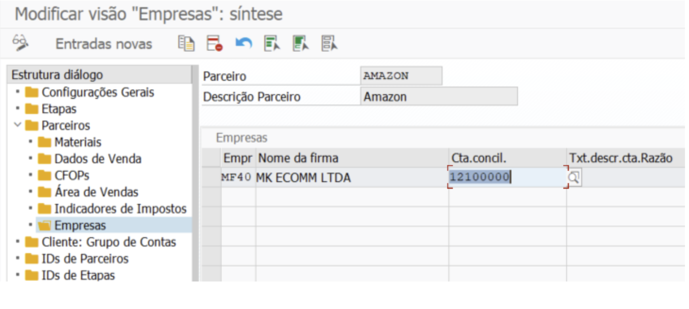The image size is (689, 309).
Task: Select the second empty row selector
Action: (211, 216)
